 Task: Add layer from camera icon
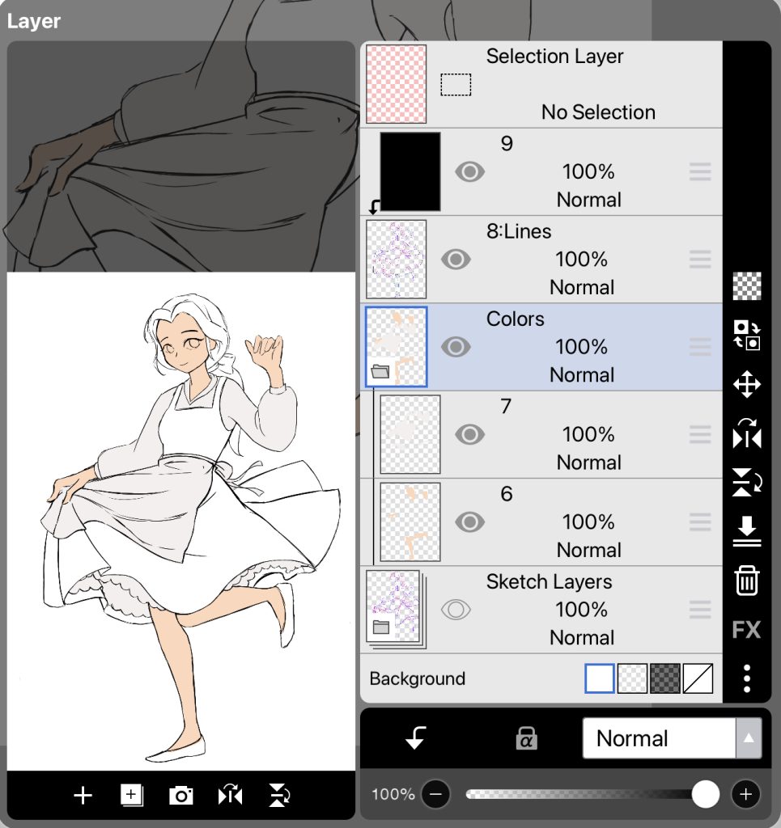180,796
